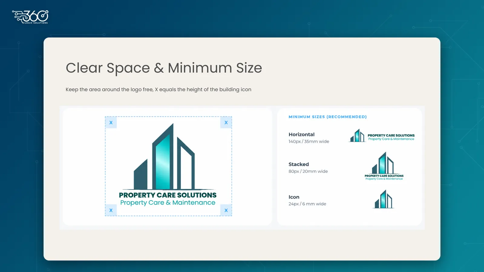
Task: Click the icon-only building logo sample
Action: coord(384,199)
